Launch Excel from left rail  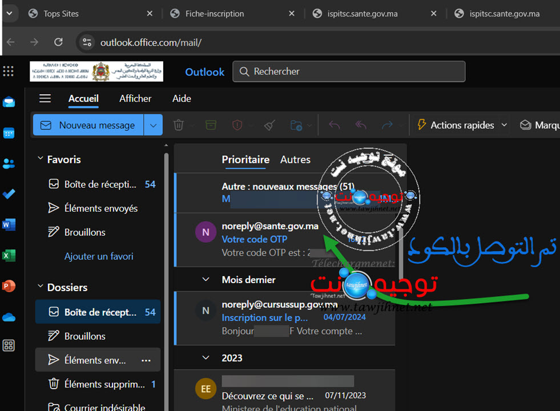point(9,255)
